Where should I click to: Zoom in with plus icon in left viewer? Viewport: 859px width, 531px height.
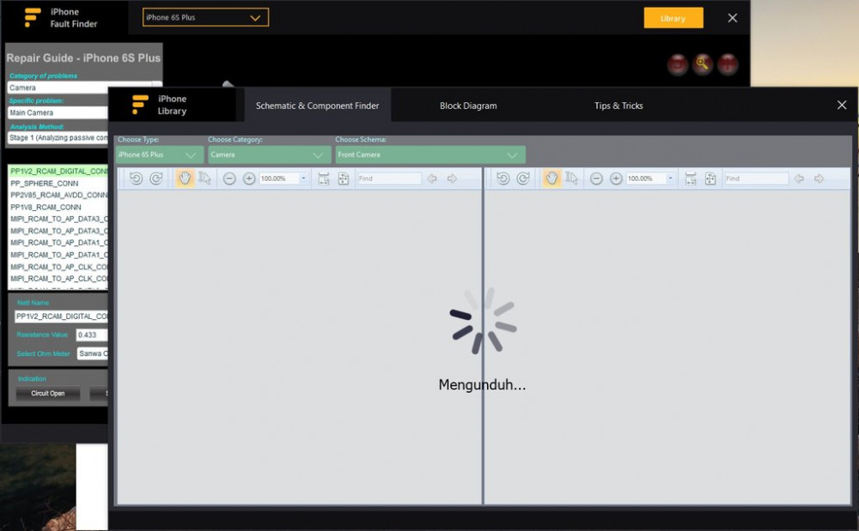pos(249,178)
